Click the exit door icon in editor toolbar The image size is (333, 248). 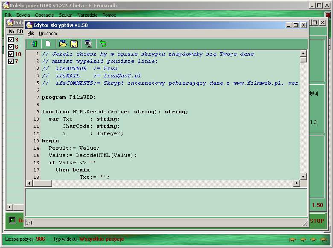click(34, 44)
